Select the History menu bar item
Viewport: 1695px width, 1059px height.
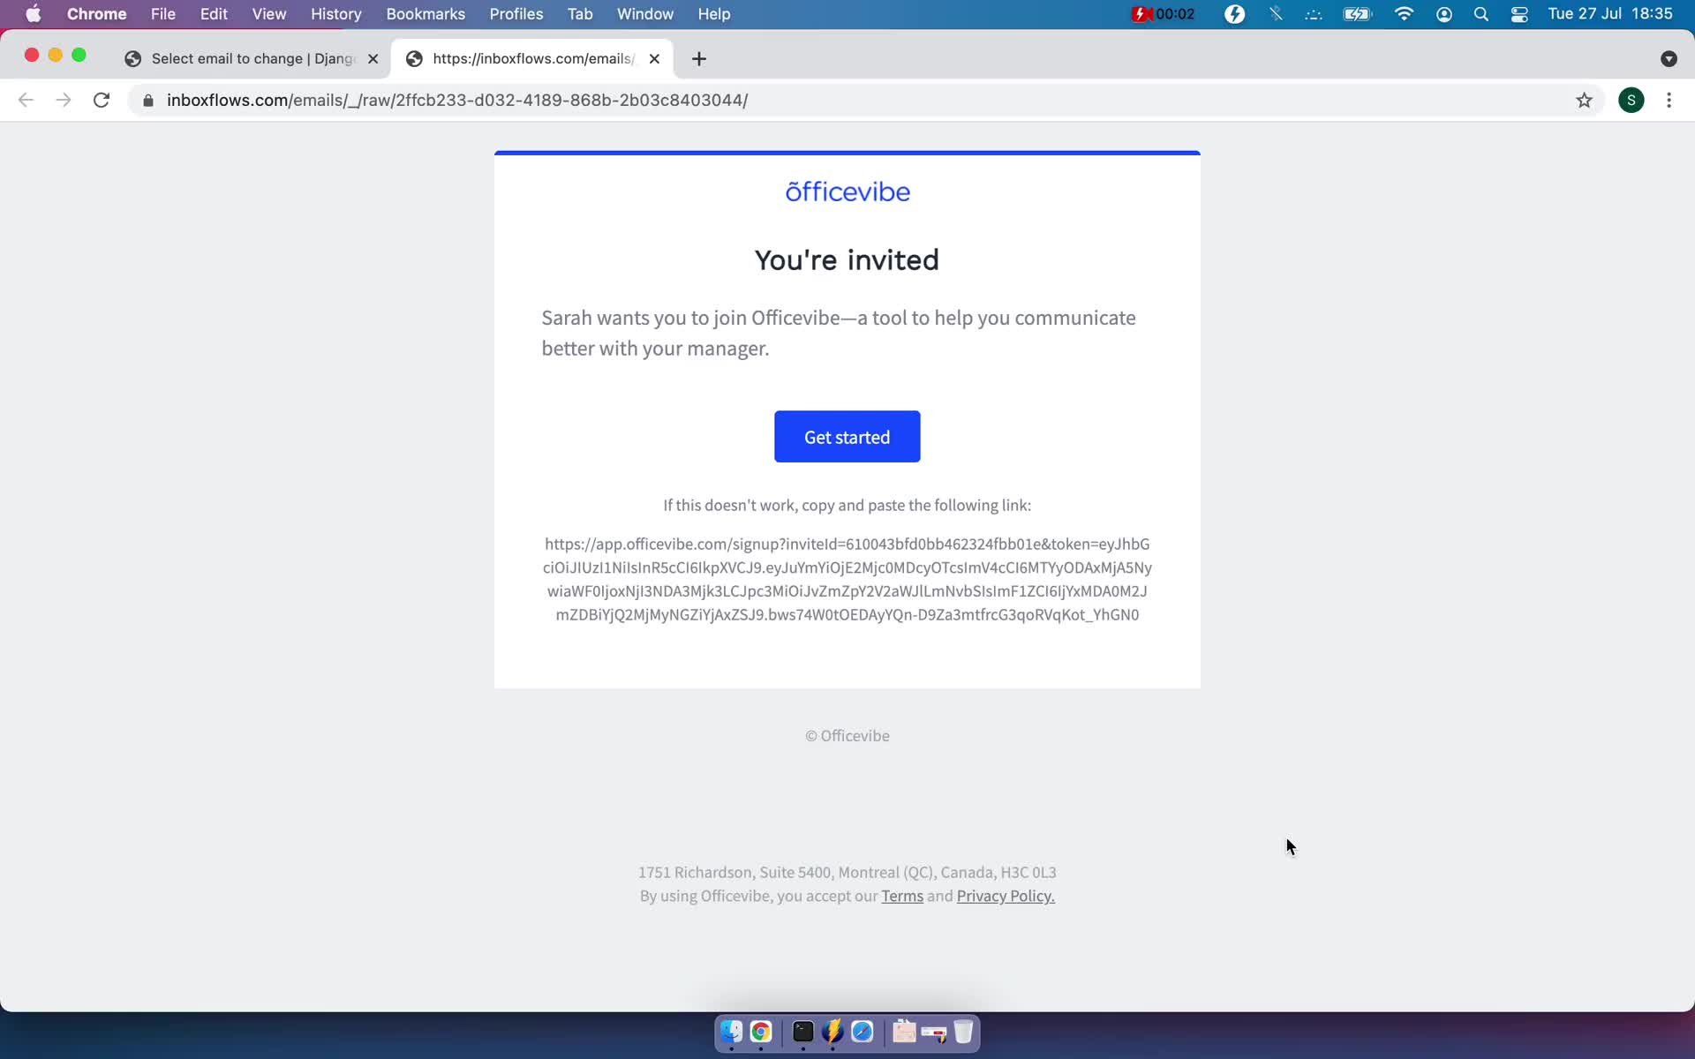(335, 13)
